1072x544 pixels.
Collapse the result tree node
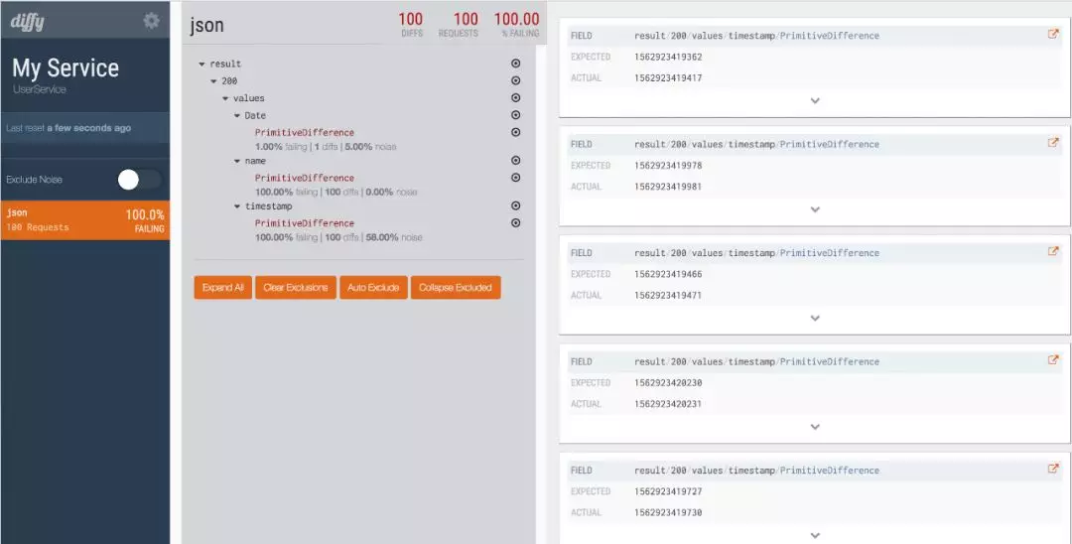coord(201,65)
